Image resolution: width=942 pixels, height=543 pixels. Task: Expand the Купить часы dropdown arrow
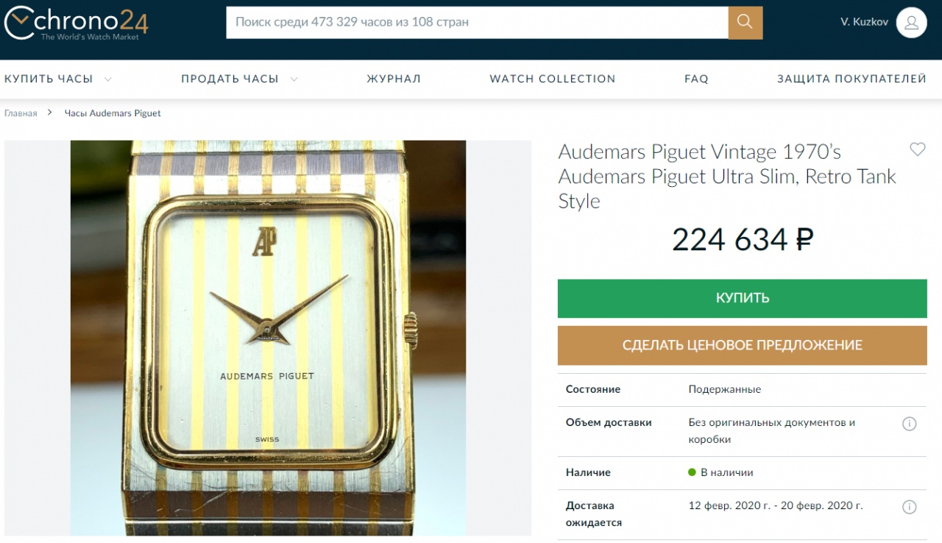tap(108, 79)
